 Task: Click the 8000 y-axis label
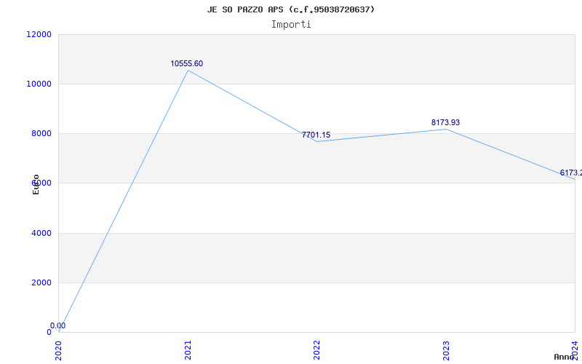pos(41,134)
